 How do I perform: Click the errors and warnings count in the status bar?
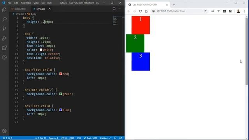click(7, 138)
